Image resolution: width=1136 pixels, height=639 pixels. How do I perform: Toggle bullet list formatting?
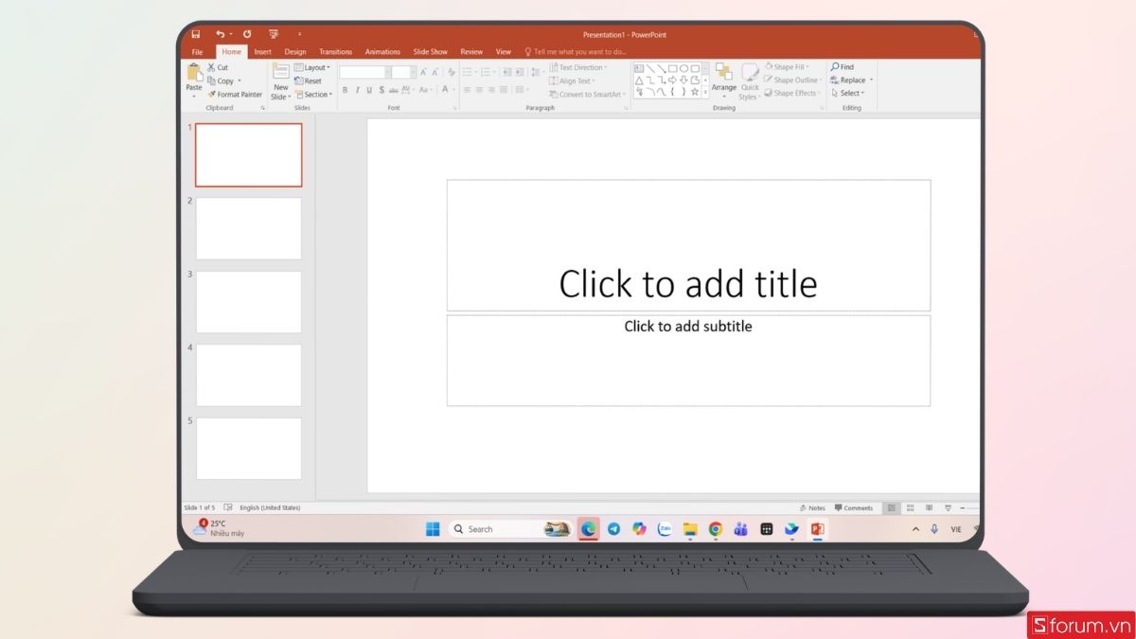467,71
